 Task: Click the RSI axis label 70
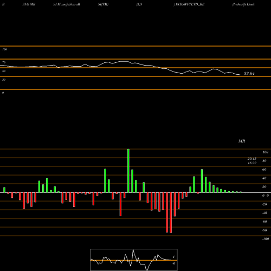click(x=4, y=62)
